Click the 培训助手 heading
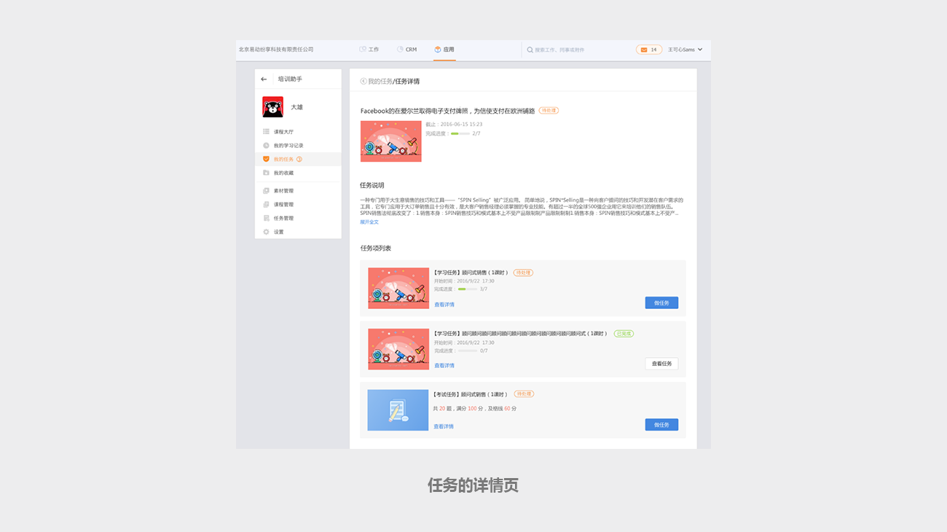 tap(290, 79)
